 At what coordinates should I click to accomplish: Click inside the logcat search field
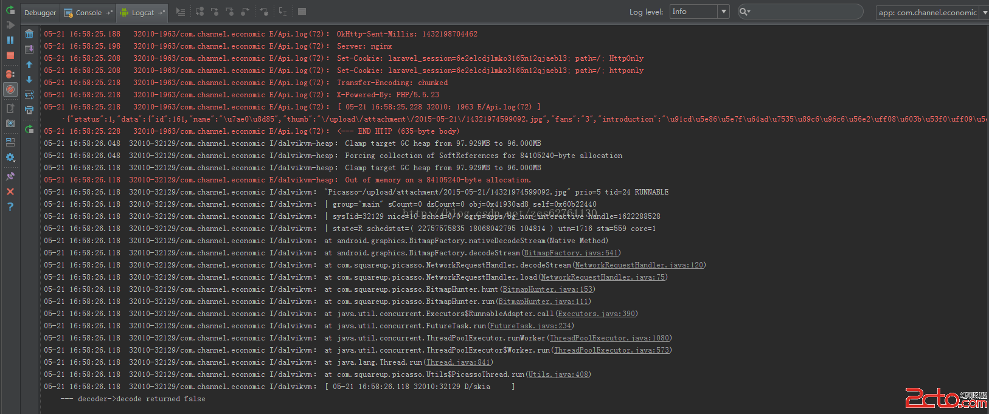[806, 12]
